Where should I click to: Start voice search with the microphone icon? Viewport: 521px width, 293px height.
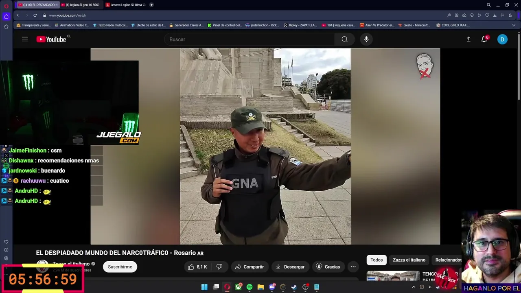coord(366,39)
